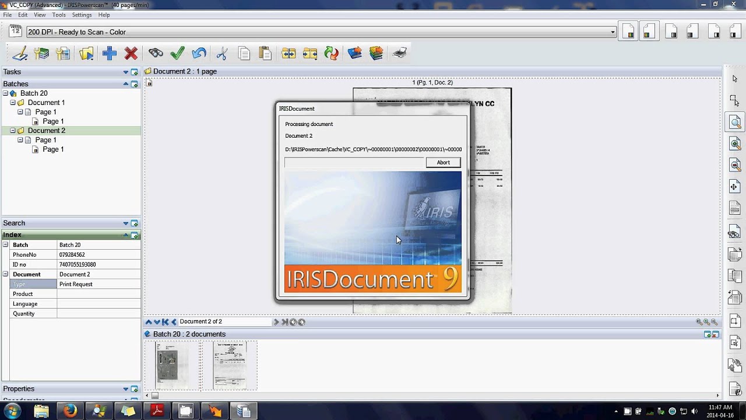This screenshot has width=746, height=420.
Task: Click the Language index field
Action: point(98,304)
